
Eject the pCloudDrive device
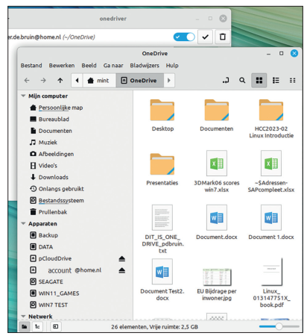(121, 259)
